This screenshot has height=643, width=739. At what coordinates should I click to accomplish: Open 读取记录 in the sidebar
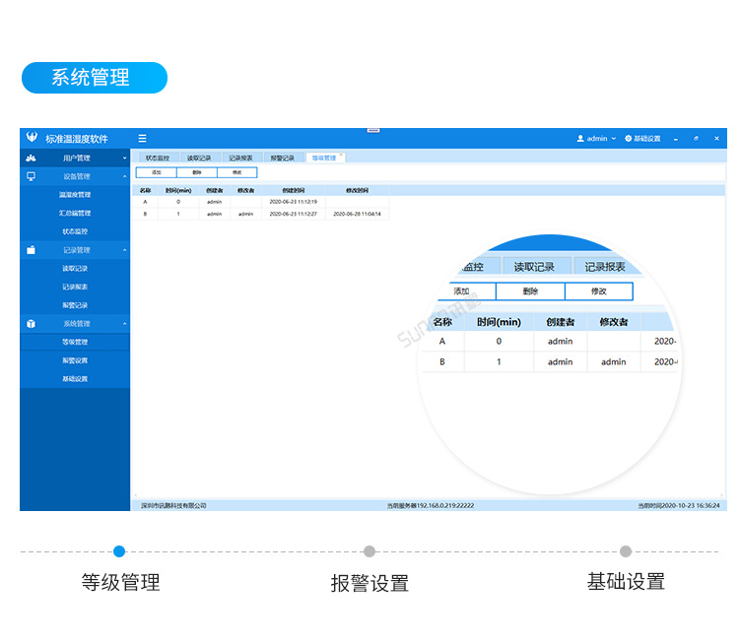point(75,268)
